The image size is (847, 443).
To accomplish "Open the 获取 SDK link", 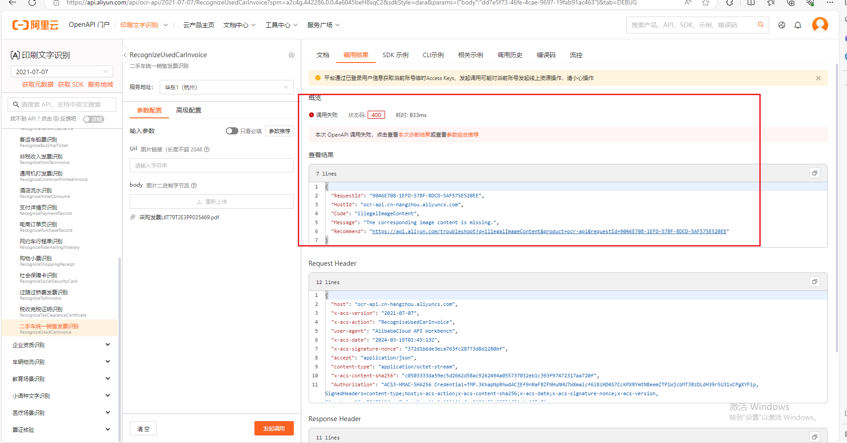I will pyautogui.click(x=71, y=84).
